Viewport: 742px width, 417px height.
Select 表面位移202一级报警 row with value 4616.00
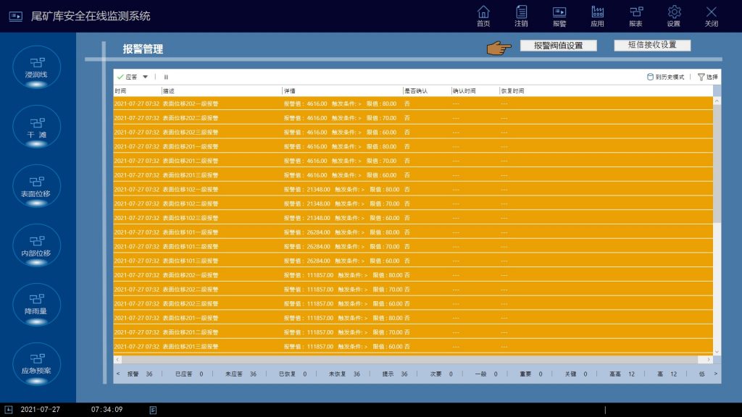pos(413,104)
